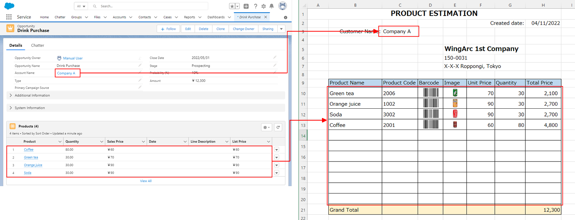Viewport: 575px width, 220px height.
Task: Close the Drink Purchase tab
Action: [x=265, y=17]
